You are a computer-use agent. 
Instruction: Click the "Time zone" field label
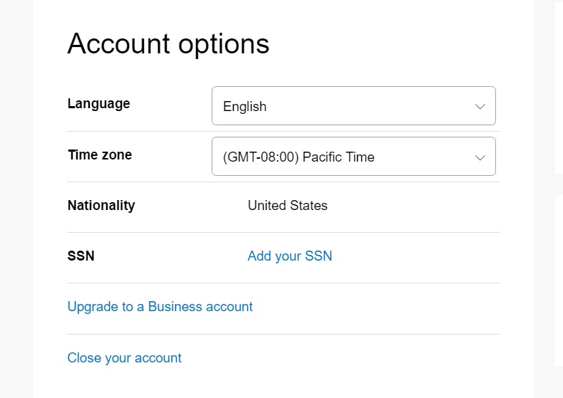point(99,155)
